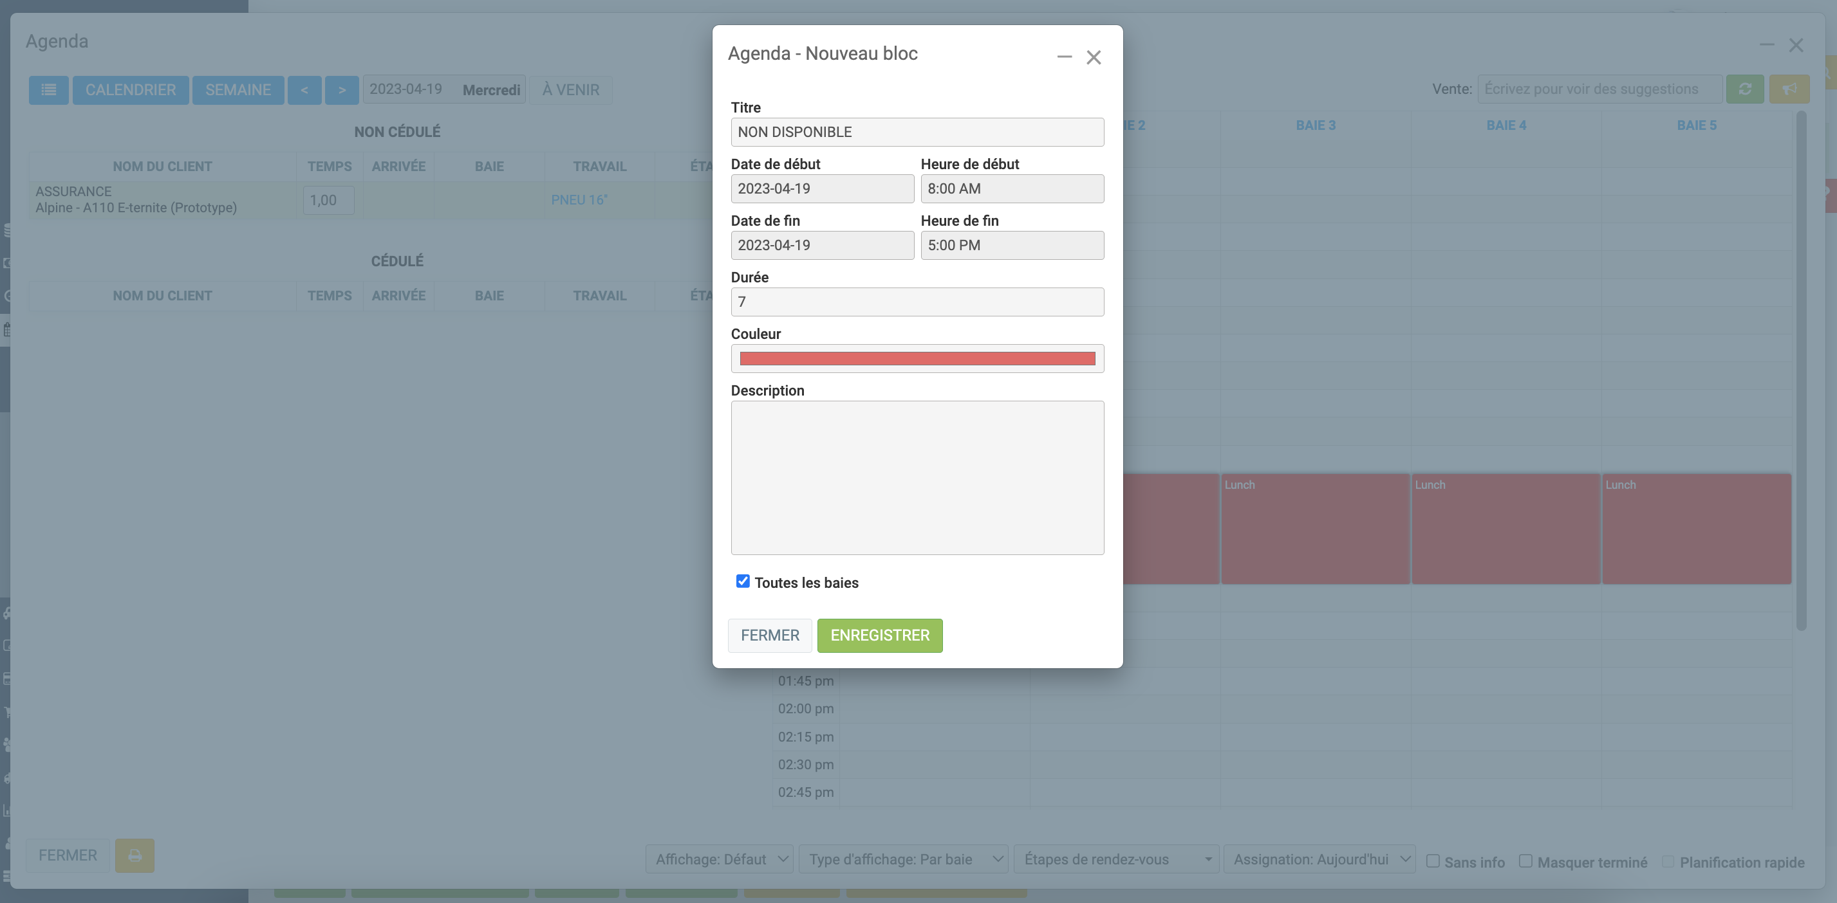Click into the Description text area
1837x903 pixels.
(x=917, y=477)
